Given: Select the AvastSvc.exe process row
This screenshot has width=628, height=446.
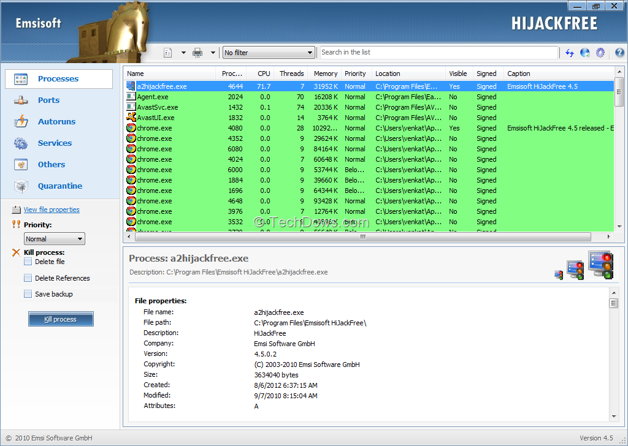Looking at the screenshot, I should point(369,107).
